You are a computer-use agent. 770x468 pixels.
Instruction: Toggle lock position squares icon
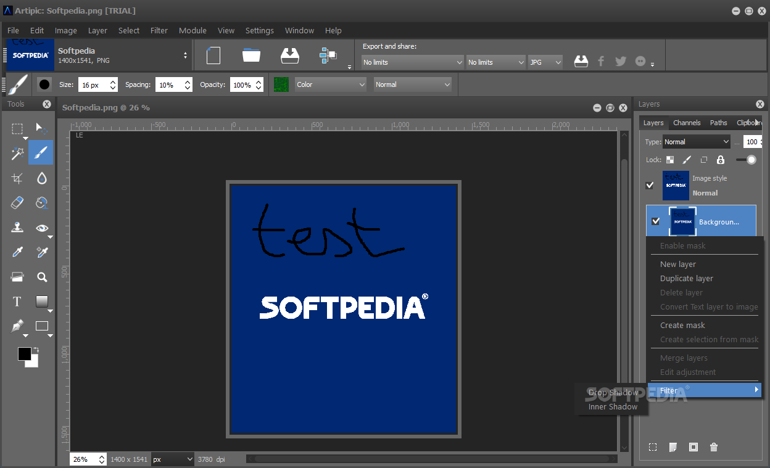point(703,160)
